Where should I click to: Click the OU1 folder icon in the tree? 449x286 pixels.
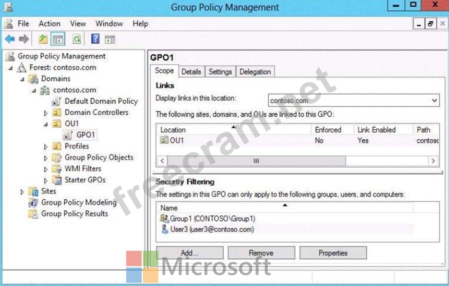point(57,124)
